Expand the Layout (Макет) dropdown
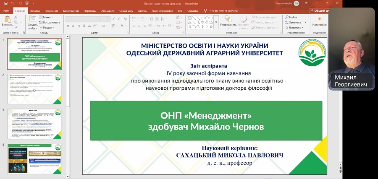Viewport: 378px width, 179px height. coord(47,17)
